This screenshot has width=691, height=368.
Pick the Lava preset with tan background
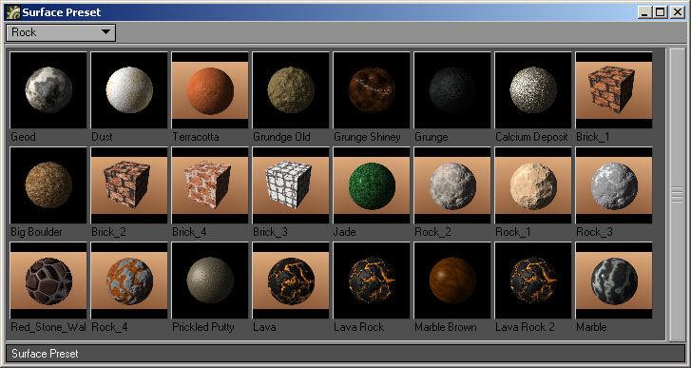click(x=291, y=281)
